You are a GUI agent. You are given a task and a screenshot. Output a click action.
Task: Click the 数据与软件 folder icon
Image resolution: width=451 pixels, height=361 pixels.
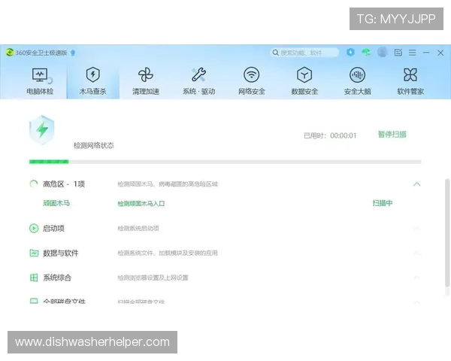(x=34, y=253)
